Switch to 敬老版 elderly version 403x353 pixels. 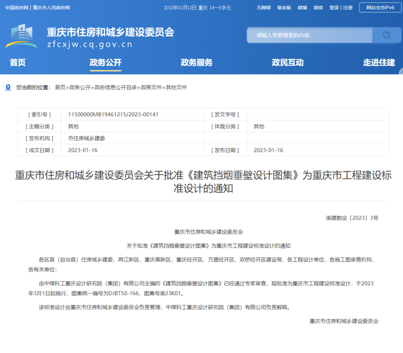(284, 8)
